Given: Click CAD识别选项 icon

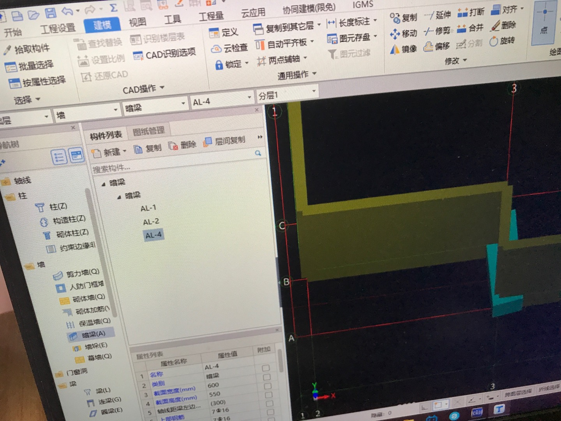Looking at the screenshot, I should [x=138, y=56].
